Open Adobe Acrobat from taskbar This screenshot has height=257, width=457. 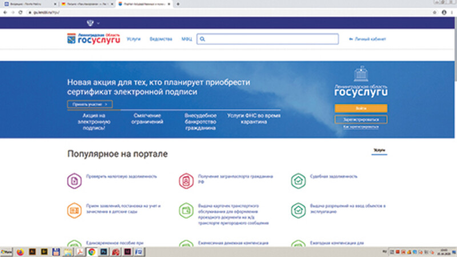tap(80, 252)
